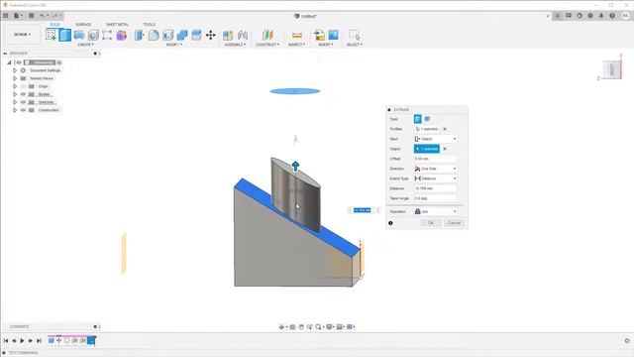
Task: Toggle visibility of the root component
Action: coord(19,62)
